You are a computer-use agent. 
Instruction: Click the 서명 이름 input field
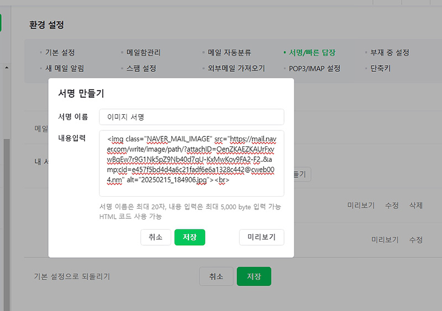[191, 117]
